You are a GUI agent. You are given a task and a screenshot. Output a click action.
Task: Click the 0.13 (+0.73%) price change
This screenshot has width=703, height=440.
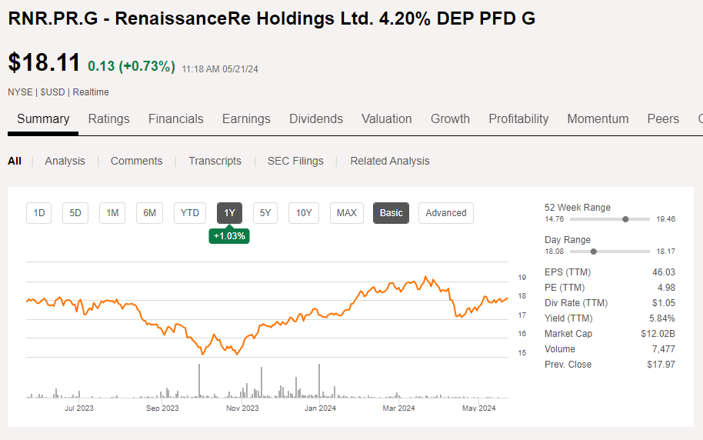click(x=132, y=66)
